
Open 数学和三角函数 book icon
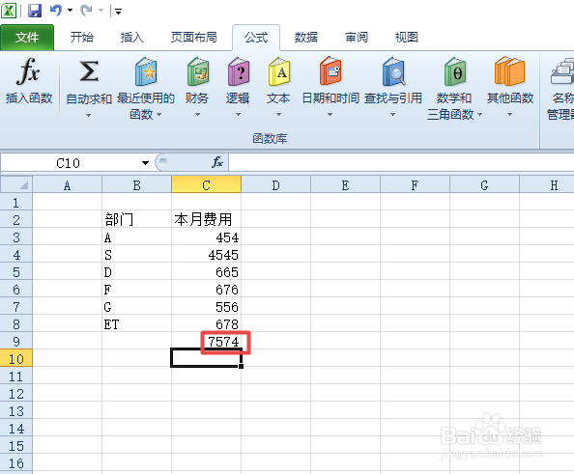tap(455, 71)
